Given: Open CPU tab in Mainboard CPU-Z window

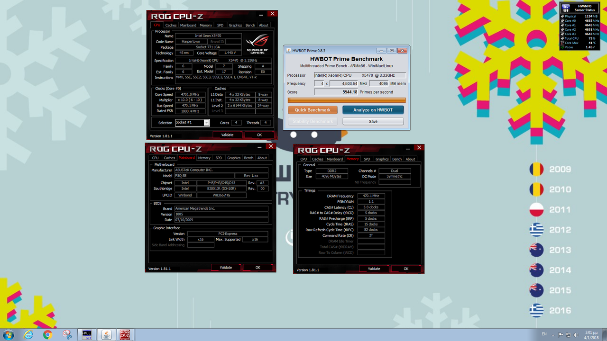Looking at the screenshot, I should point(155,158).
